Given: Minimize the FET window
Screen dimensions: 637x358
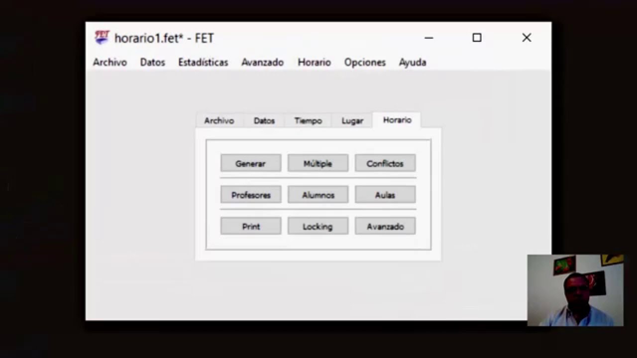Looking at the screenshot, I should pyautogui.click(x=428, y=38).
